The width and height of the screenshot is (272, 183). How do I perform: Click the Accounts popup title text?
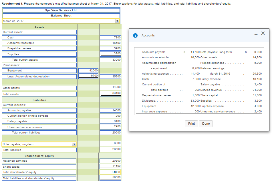coord(148,35)
